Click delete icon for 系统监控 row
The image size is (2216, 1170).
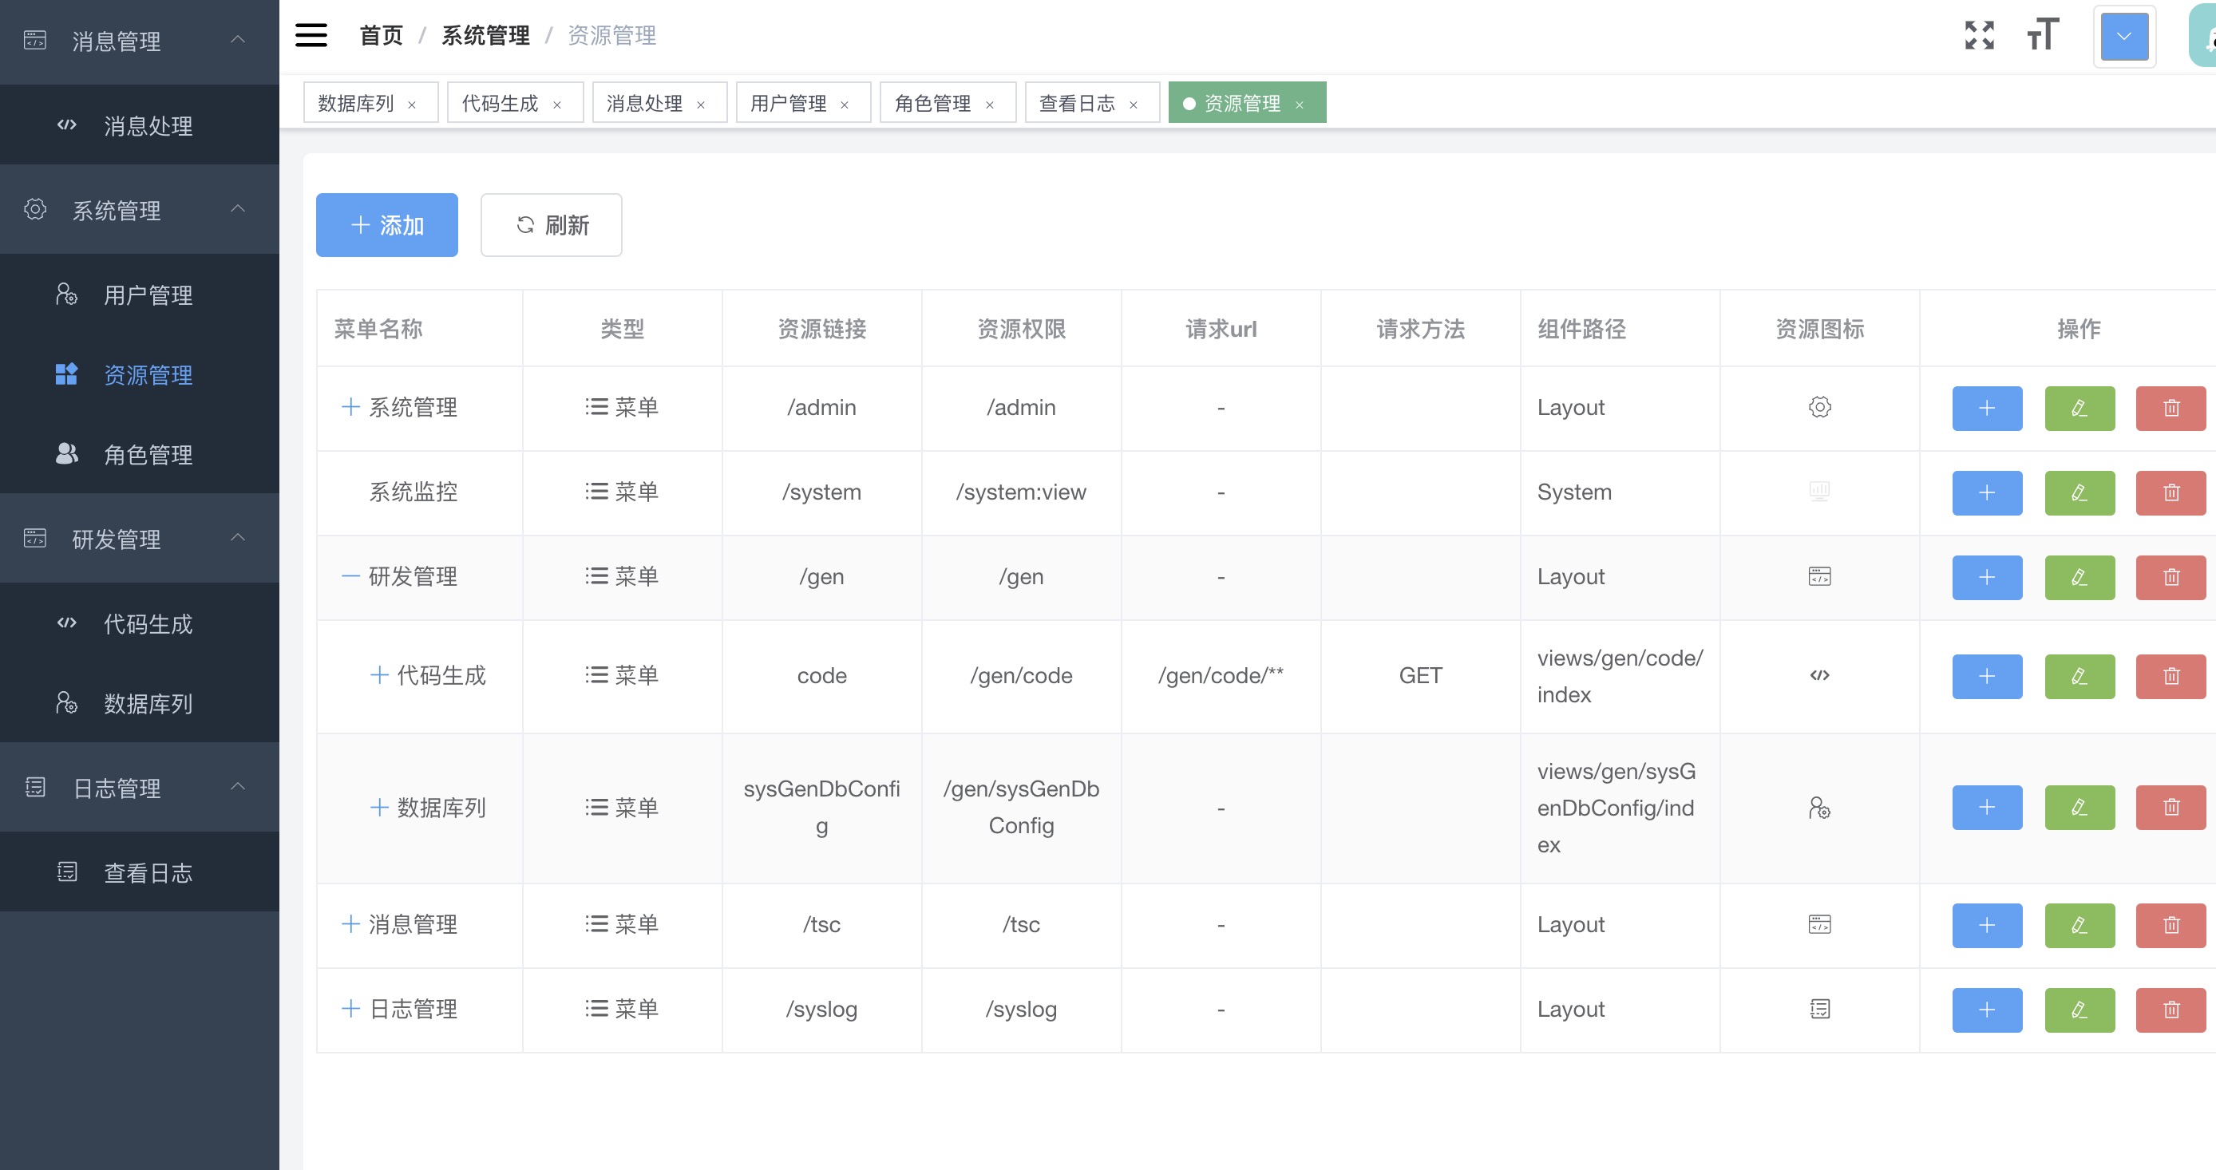(x=2170, y=493)
